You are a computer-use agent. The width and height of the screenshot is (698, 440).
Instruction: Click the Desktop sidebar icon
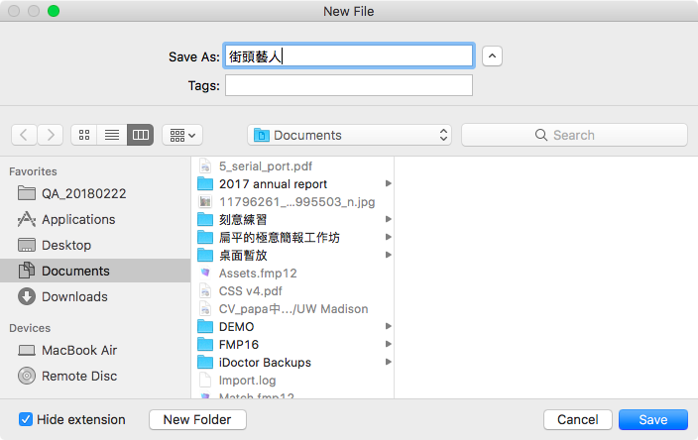point(27,245)
